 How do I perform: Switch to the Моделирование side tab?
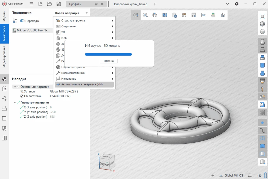4,57
